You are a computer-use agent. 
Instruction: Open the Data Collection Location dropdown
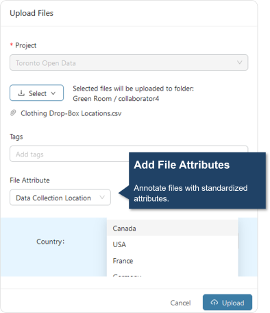[60, 197]
